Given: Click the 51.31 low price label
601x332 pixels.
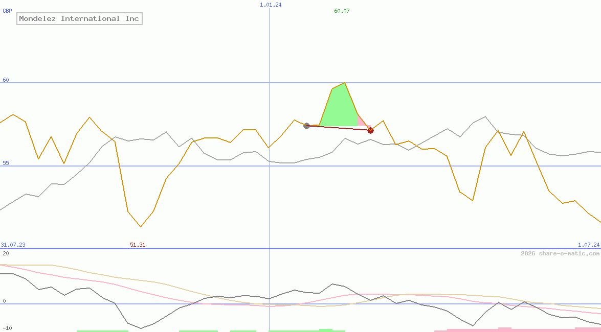Looking at the screenshot, I should (x=138, y=245).
